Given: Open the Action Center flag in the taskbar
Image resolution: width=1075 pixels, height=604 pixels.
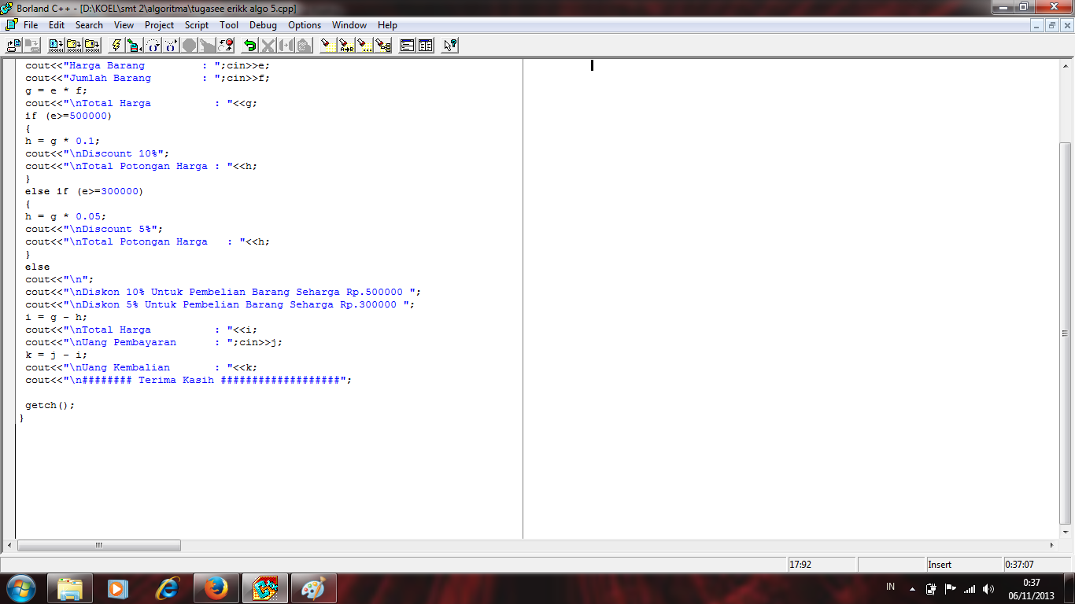Looking at the screenshot, I should [x=951, y=588].
